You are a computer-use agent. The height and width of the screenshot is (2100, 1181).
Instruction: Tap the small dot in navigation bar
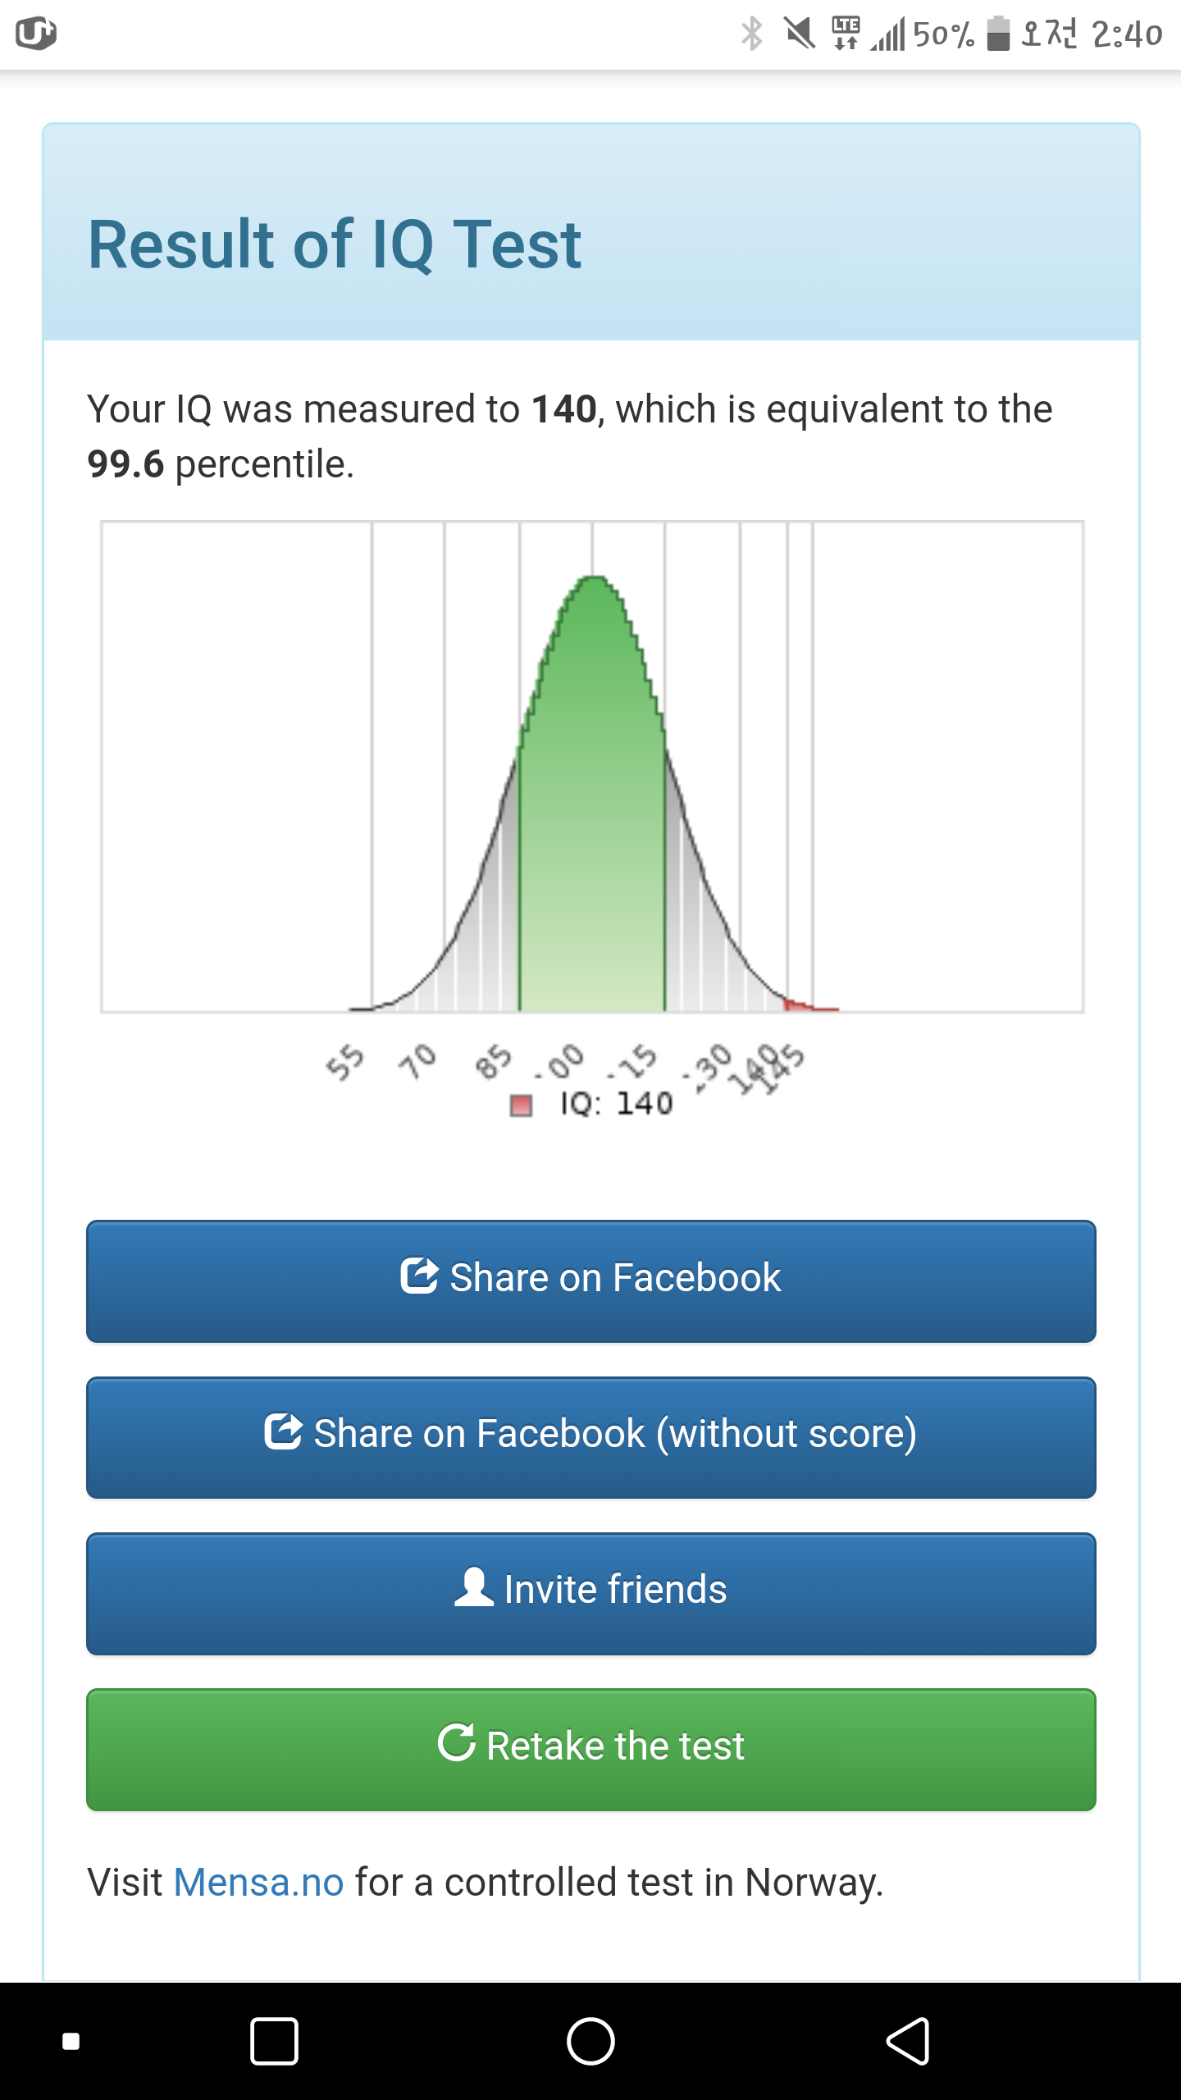(x=71, y=2041)
